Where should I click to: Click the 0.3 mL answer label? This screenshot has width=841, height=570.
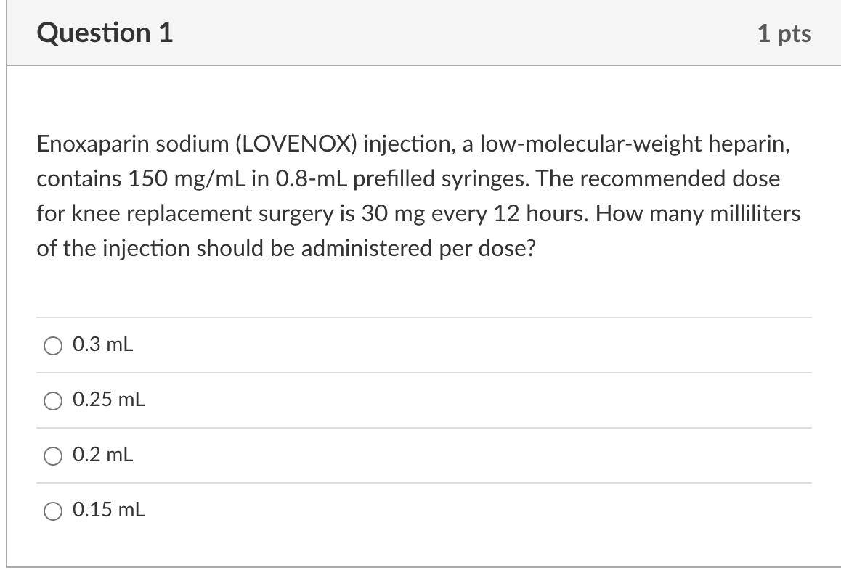tap(102, 346)
